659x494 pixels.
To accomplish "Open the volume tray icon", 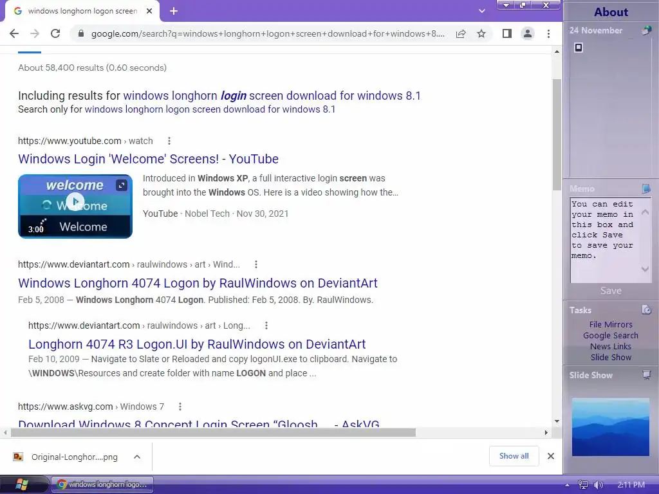I will point(598,485).
